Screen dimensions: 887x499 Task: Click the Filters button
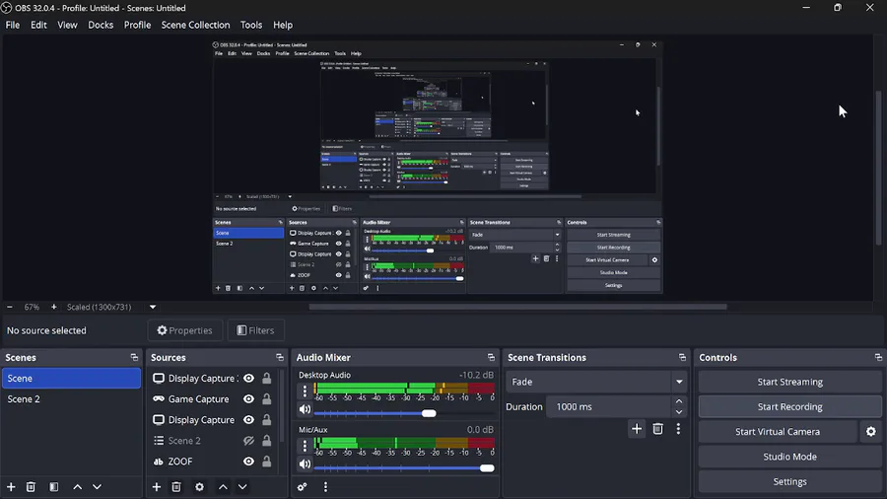click(255, 330)
